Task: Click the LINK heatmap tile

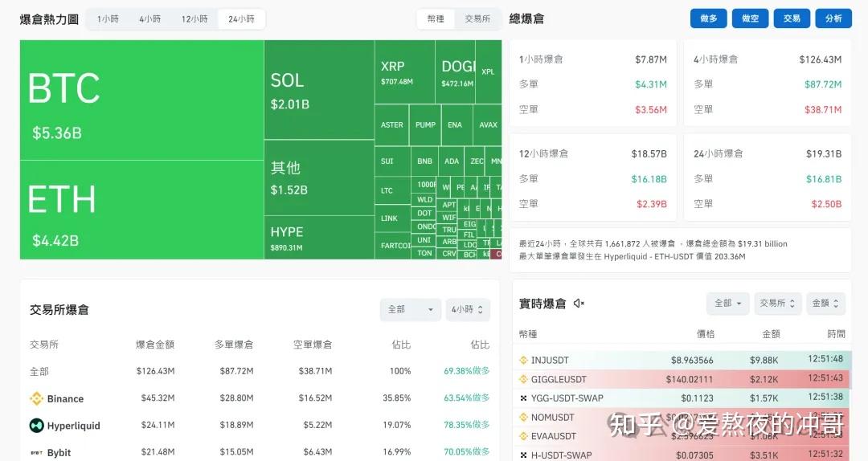Action: point(392,218)
